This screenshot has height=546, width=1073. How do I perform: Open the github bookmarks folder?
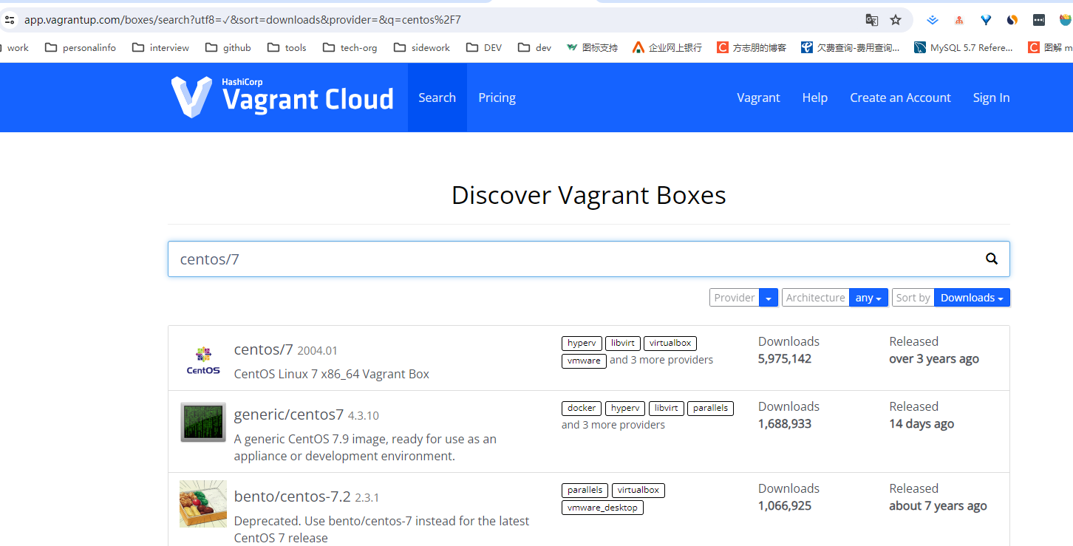pyautogui.click(x=228, y=47)
